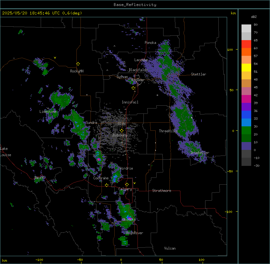The width and height of the screenshot is (270, 264).
Task: Click the Sylvan label
Action: pos(122,77)
